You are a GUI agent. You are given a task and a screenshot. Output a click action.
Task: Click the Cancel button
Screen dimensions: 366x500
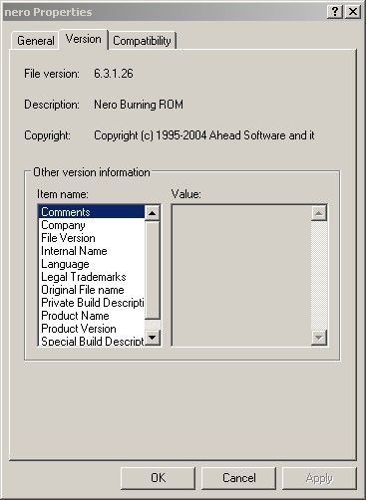(x=238, y=478)
